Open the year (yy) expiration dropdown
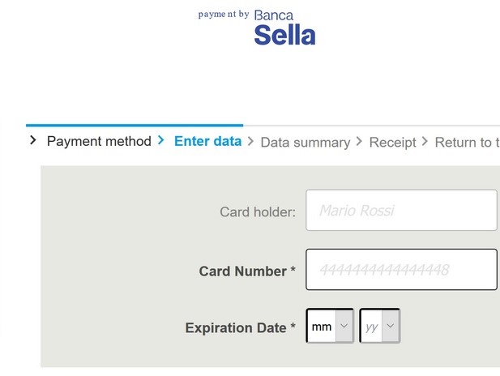500x376 pixels. [380, 326]
